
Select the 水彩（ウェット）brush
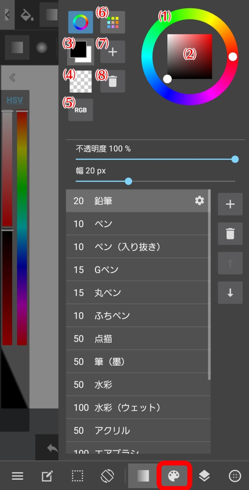pos(138,408)
